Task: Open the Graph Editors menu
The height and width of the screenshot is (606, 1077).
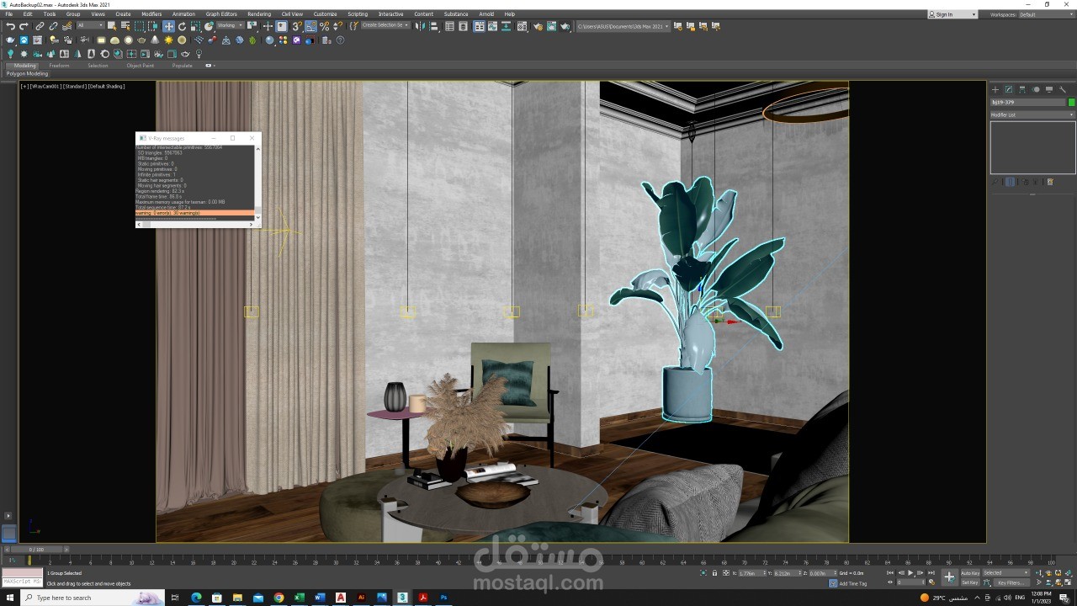Action: [x=221, y=14]
